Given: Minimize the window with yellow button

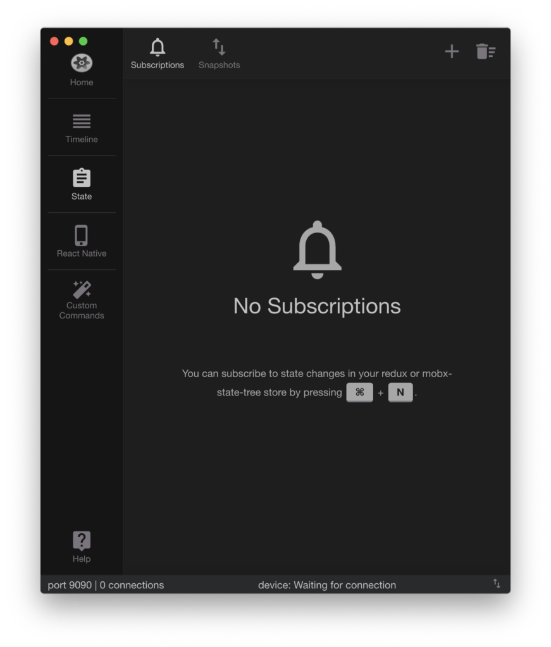Looking at the screenshot, I should click(x=68, y=41).
